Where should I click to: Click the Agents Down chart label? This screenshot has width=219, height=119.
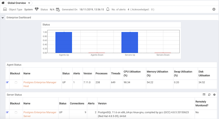(97, 55)
